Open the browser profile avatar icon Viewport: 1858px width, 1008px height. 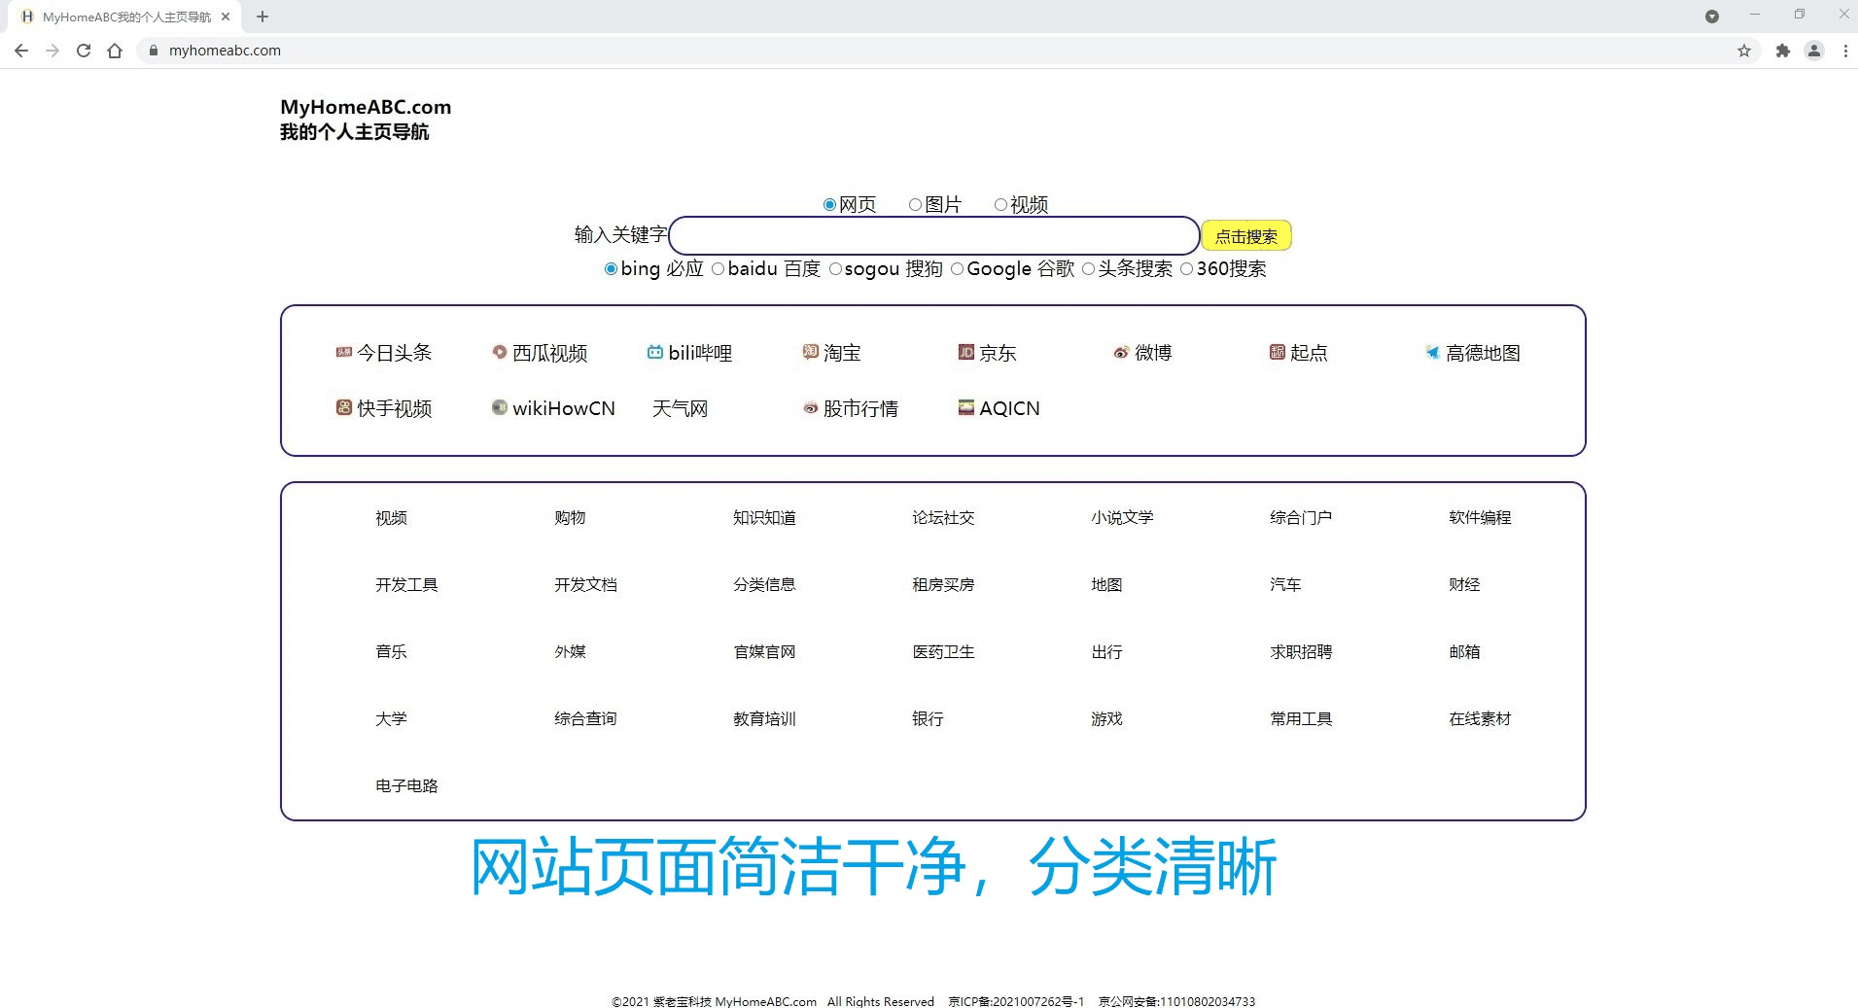point(1814,51)
